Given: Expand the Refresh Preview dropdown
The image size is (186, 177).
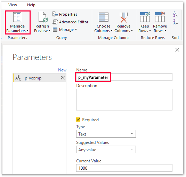Looking at the screenshot, I should point(49,31).
